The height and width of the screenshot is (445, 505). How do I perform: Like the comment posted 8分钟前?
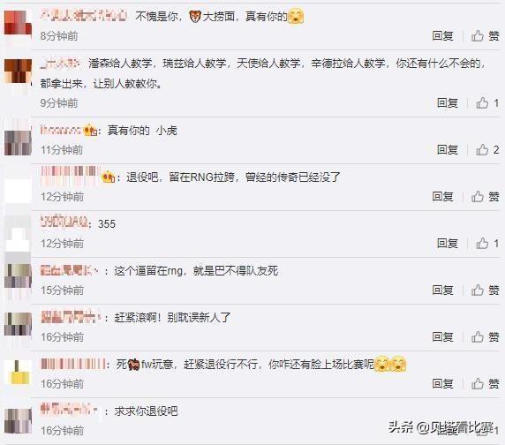click(485, 35)
